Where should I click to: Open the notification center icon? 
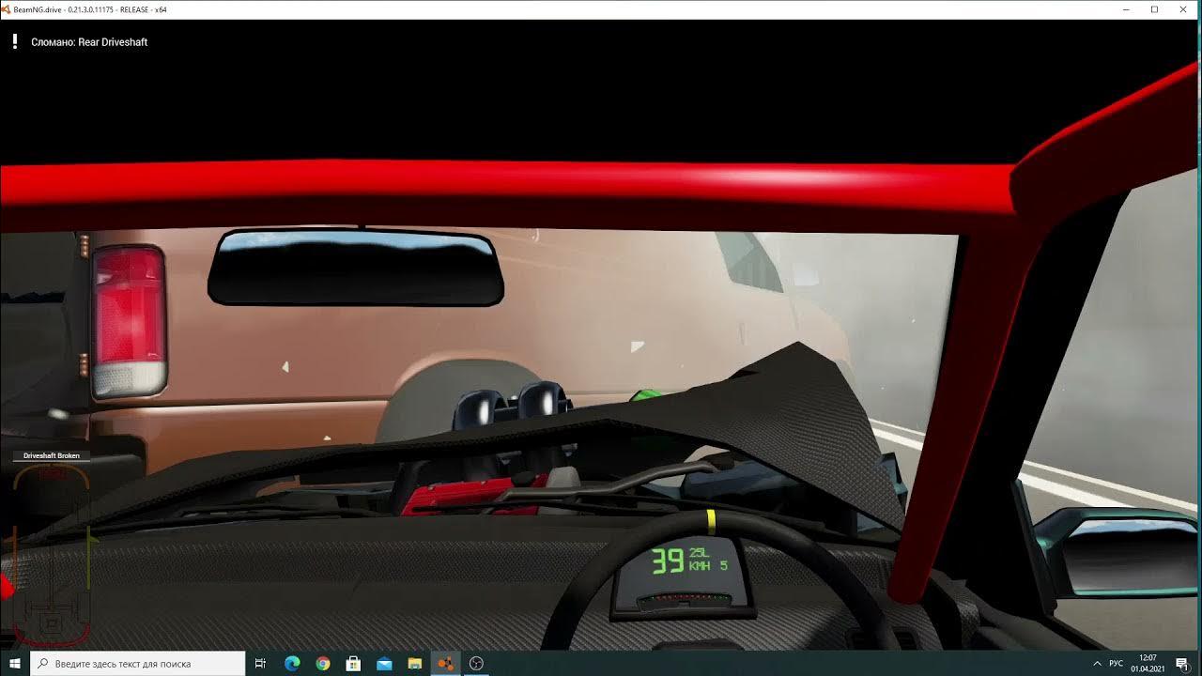(x=1182, y=664)
